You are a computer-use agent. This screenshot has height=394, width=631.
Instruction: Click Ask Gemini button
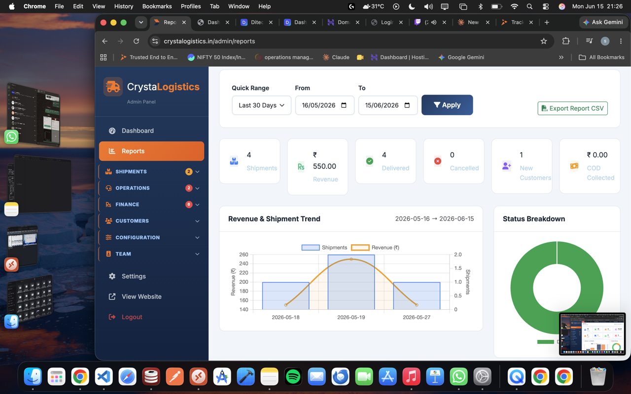pyautogui.click(x=602, y=22)
